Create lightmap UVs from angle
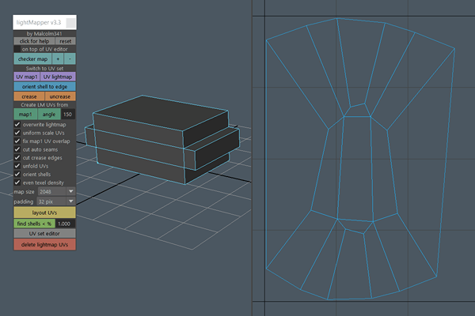The width and height of the screenshot is (475, 316). point(49,115)
